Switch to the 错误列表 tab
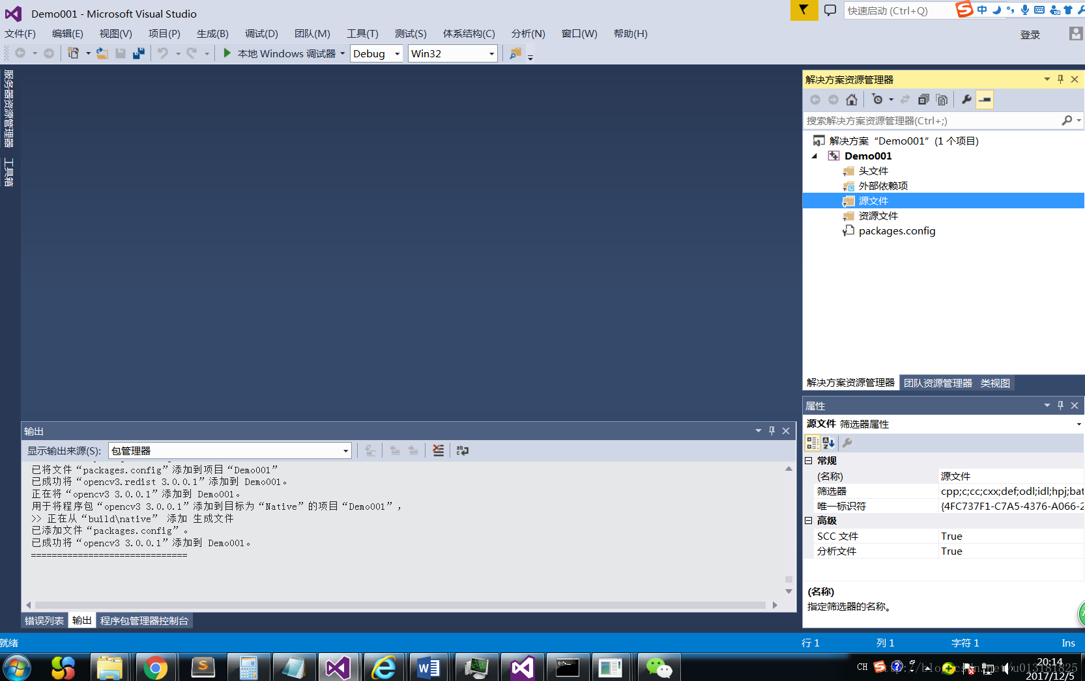 coord(44,620)
